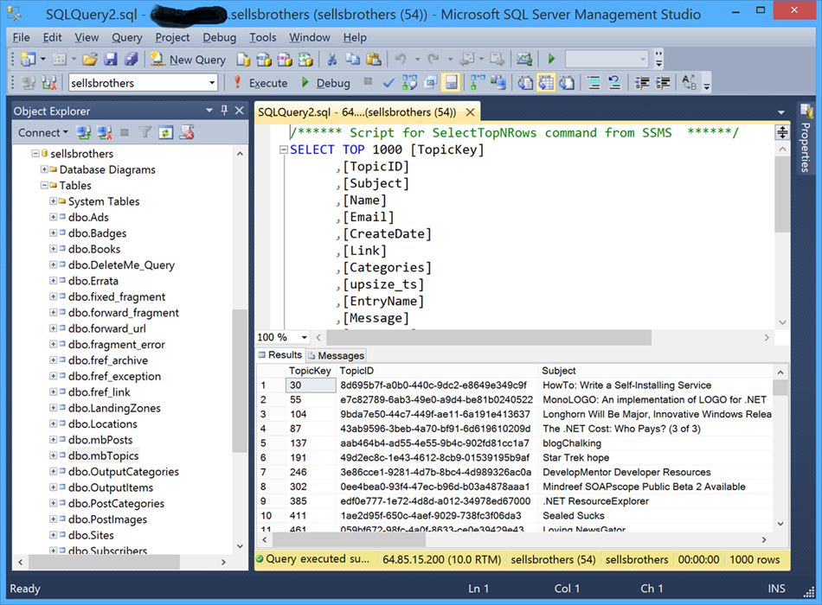This screenshot has height=605, width=822.
Task: Collapse the Tables folder node
Action: point(44,185)
